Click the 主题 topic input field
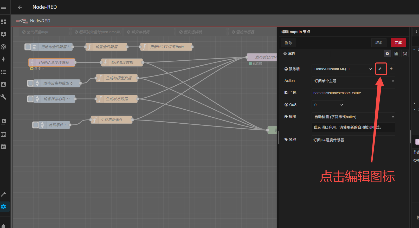 pos(353,93)
